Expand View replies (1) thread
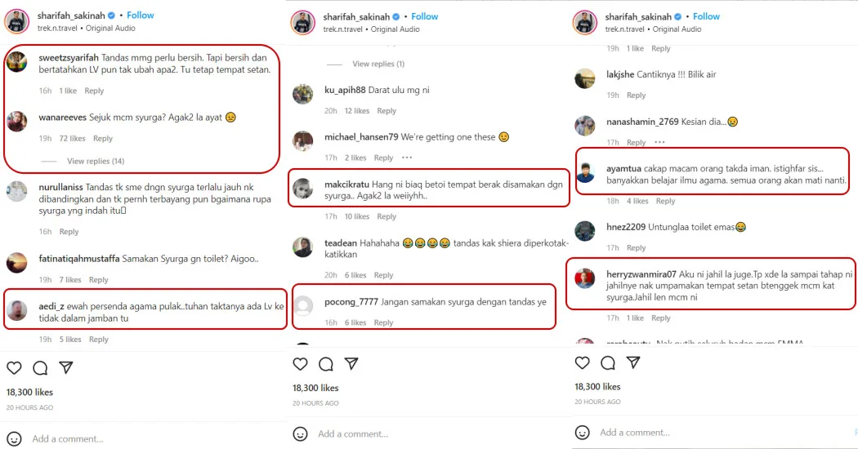Viewport: 858px width, 449px height. pos(378,64)
